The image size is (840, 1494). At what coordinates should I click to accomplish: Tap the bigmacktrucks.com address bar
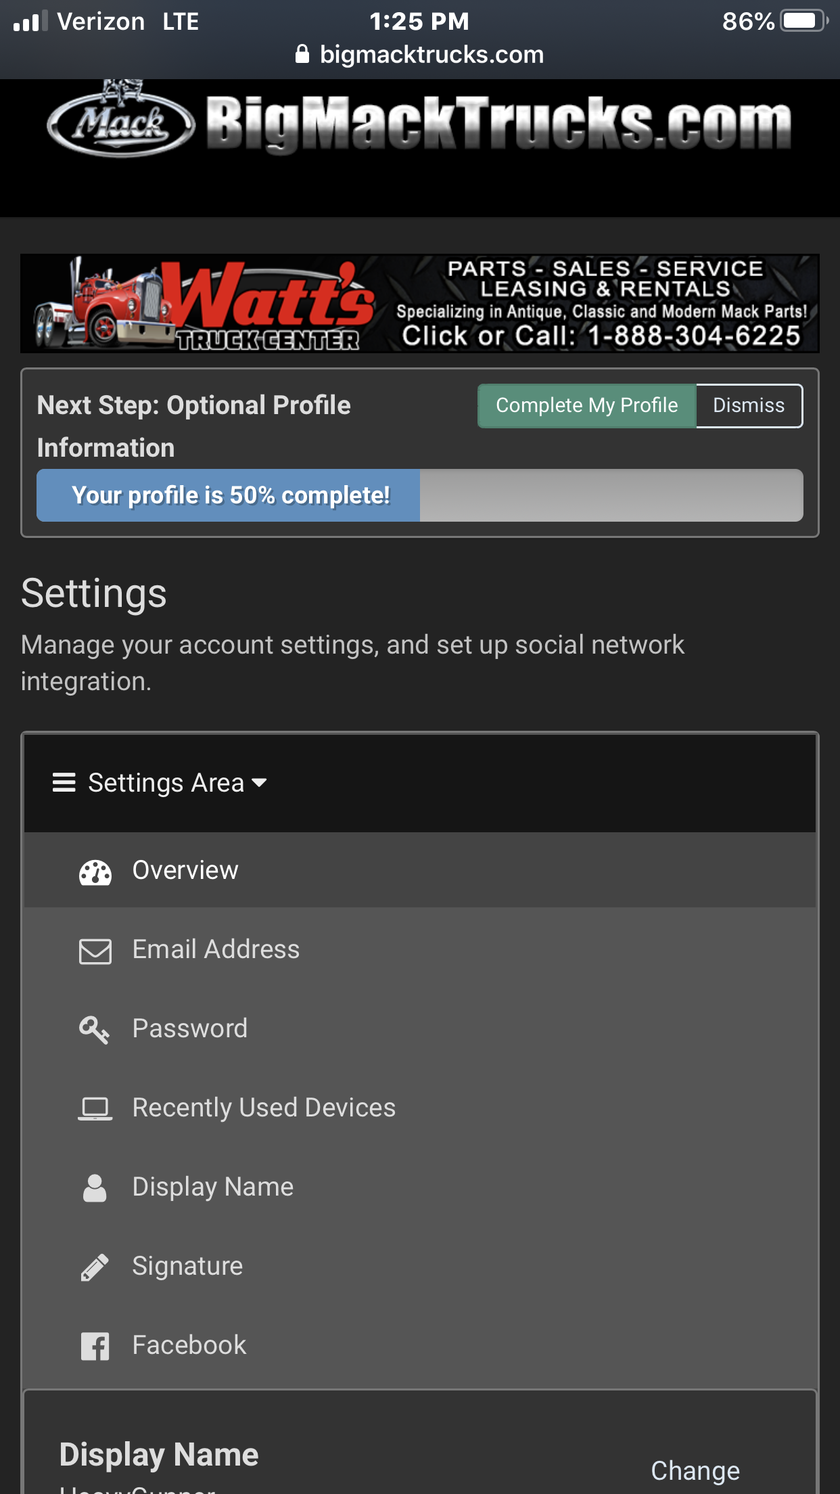click(x=420, y=55)
